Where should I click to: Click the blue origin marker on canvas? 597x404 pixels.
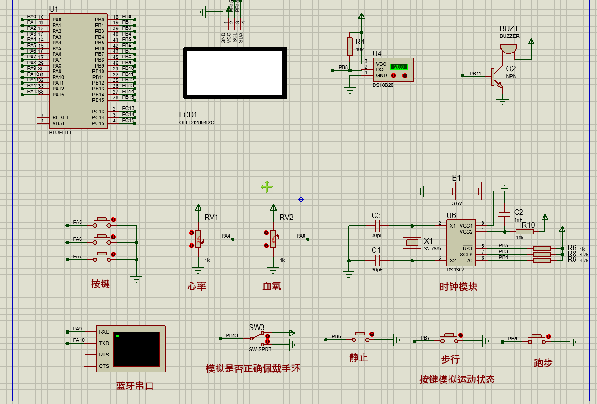[x=301, y=199]
